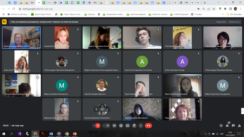Open meeting details info icon
Image resolution: width=244 pixels, height=137 pixels.
click(x=221, y=126)
